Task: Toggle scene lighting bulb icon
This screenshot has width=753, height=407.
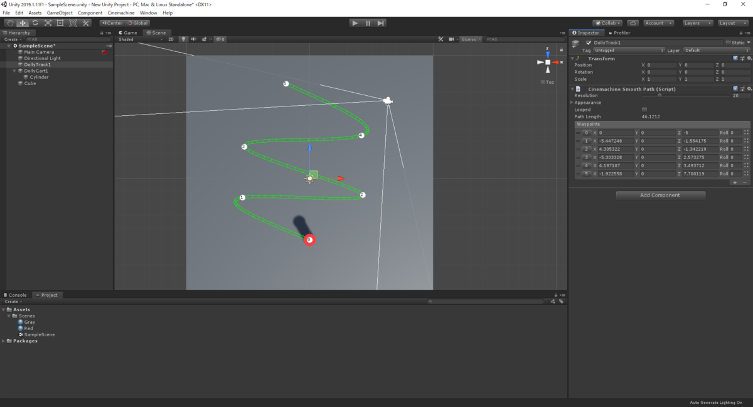Action: click(183, 39)
